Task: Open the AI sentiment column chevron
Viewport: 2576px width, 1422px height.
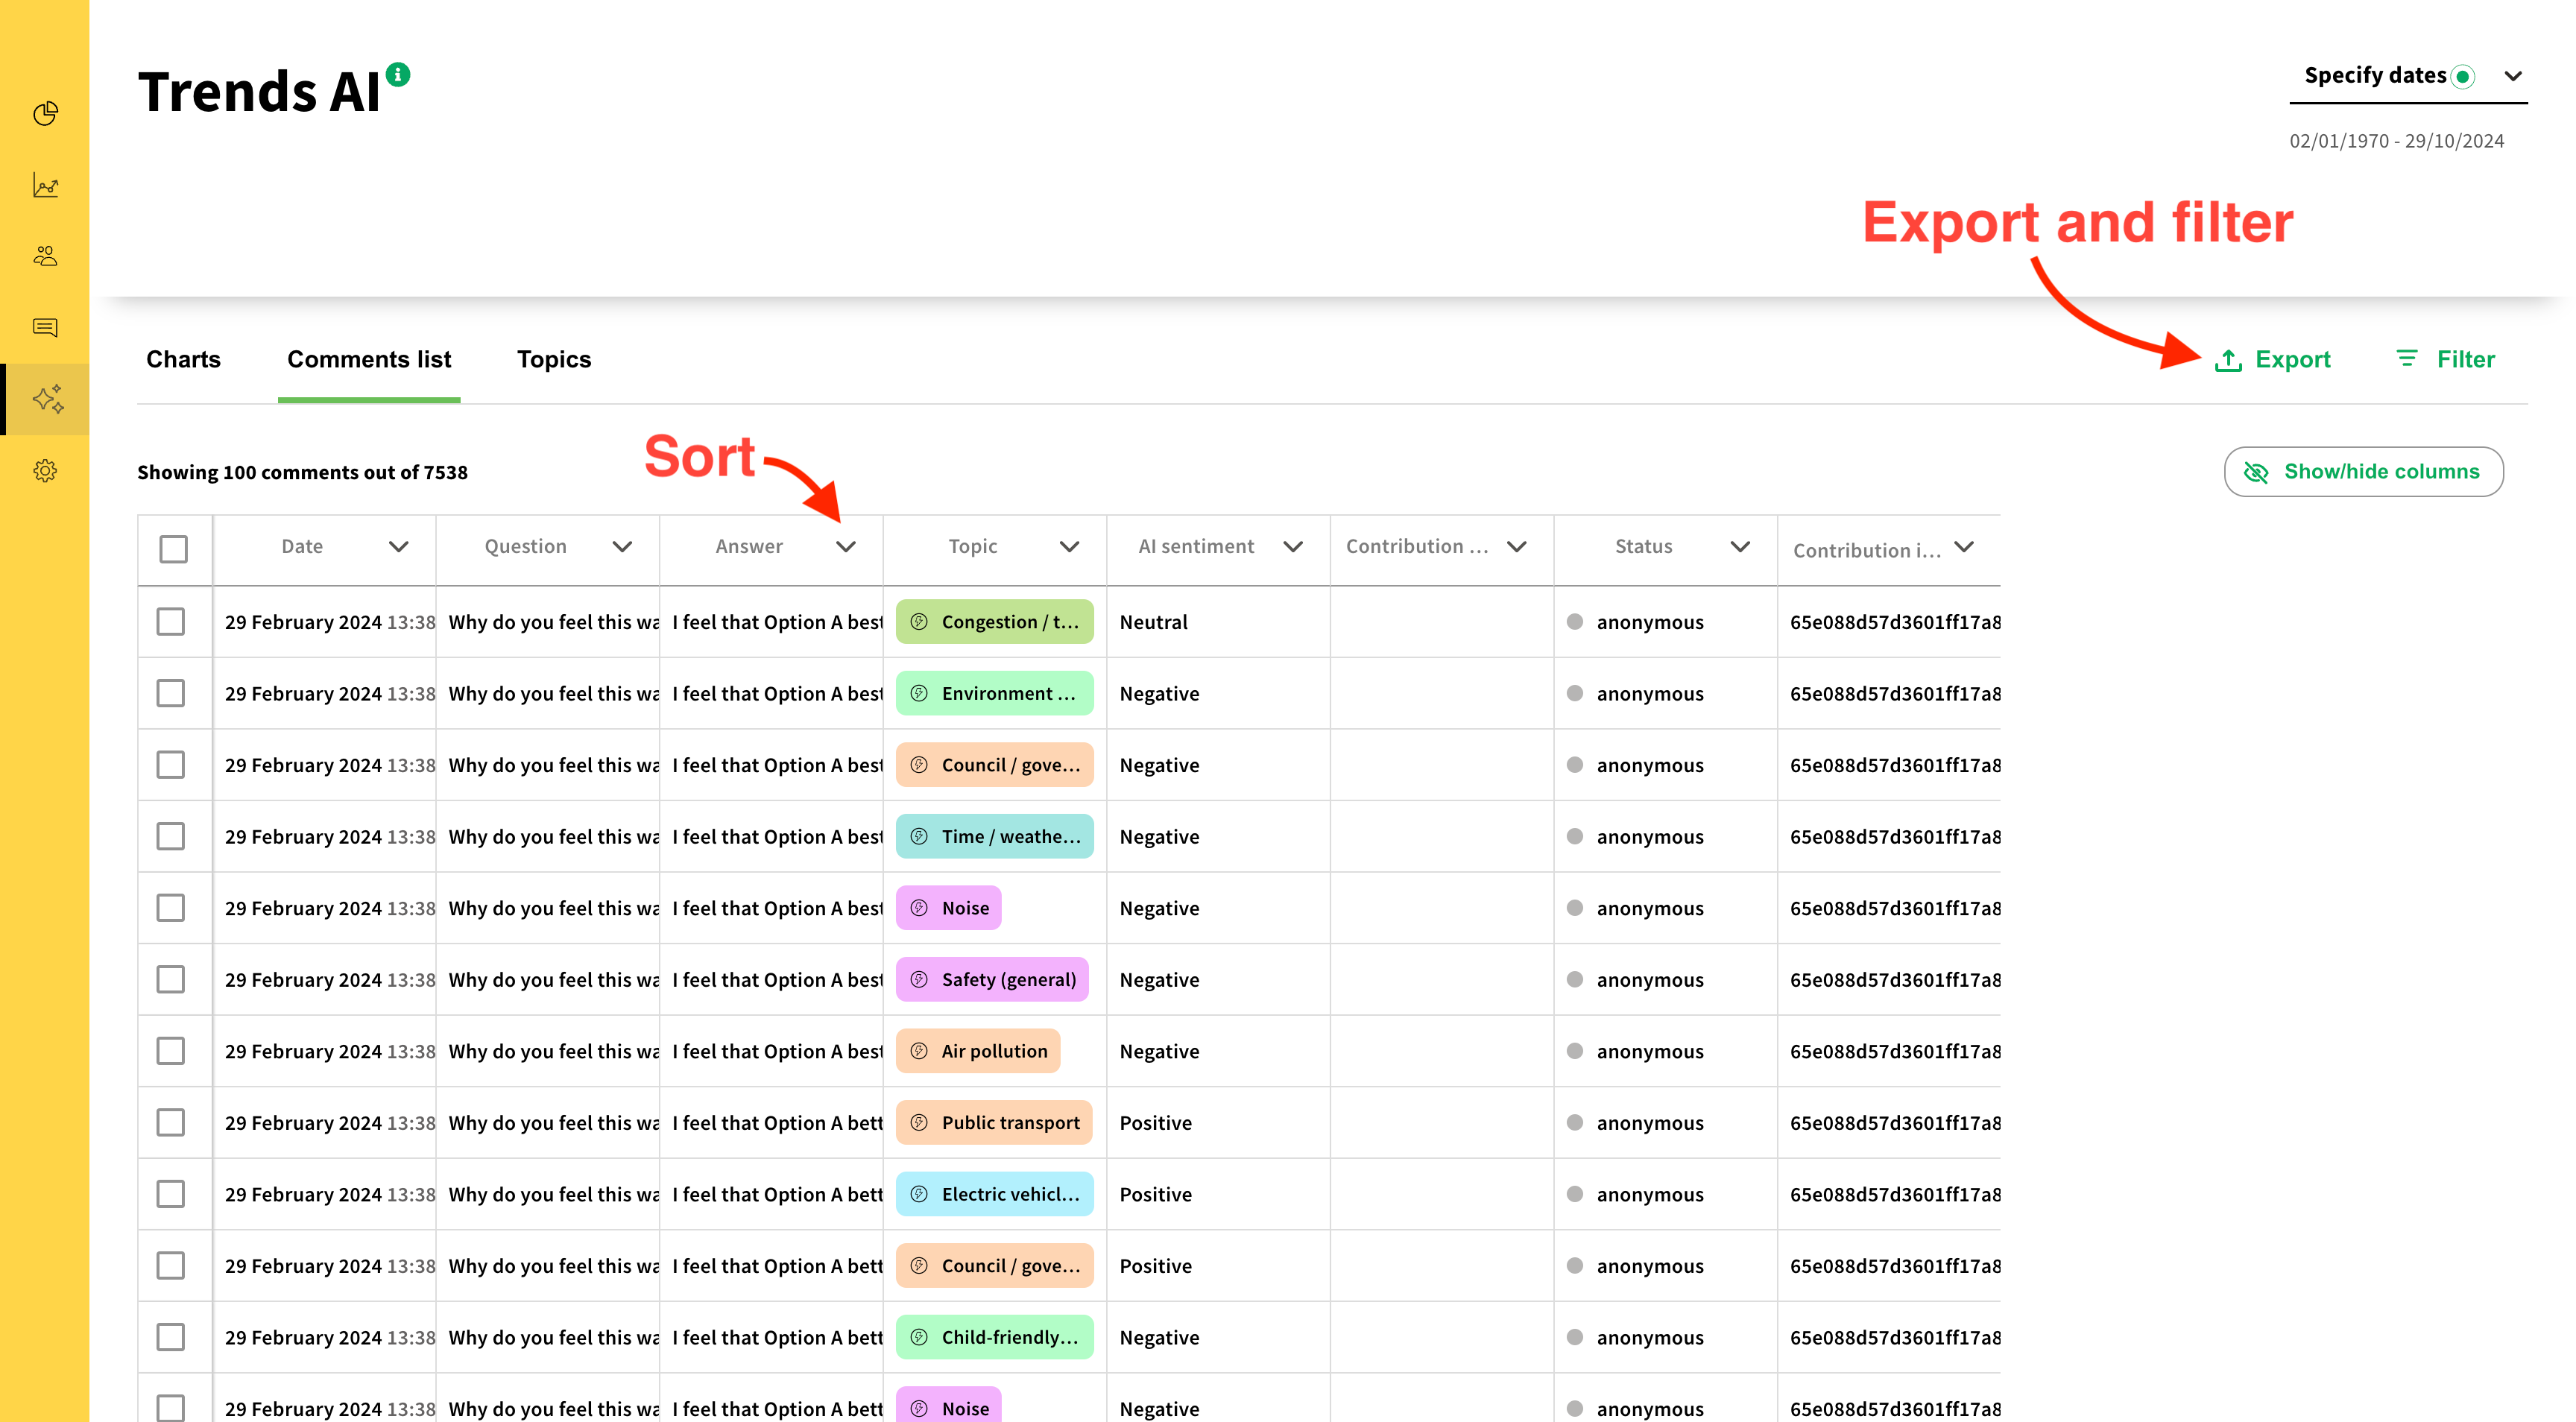Action: click(x=1292, y=546)
